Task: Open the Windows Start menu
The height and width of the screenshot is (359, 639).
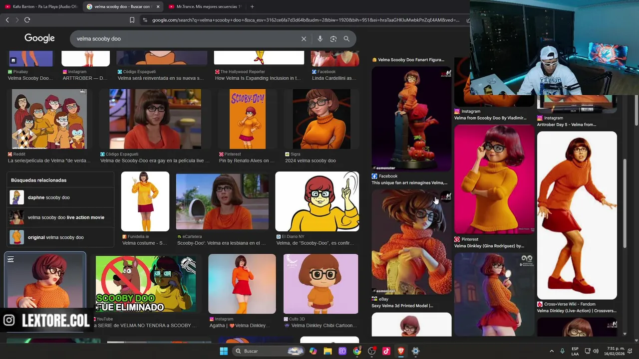Action: tap(224, 351)
